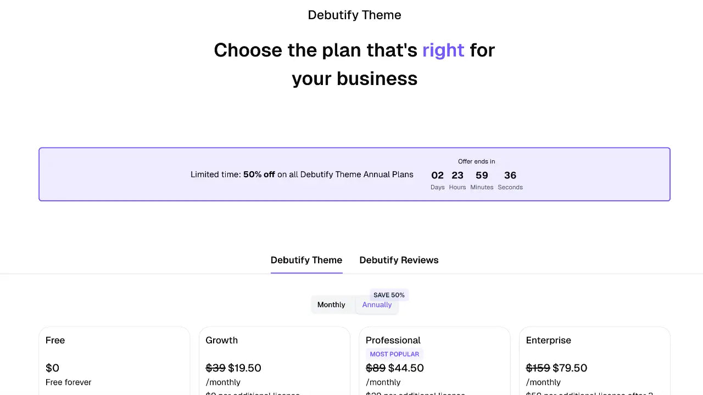Screen dimensions: 703x395
Task: Select the Debutify Theme tab
Action: [x=306, y=260]
